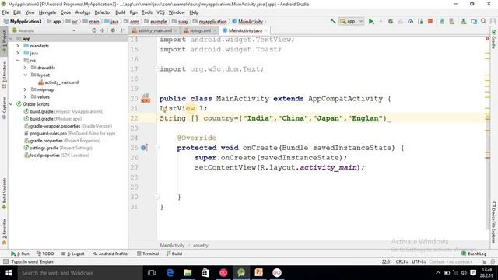
Task: Open the Build menu
Action: (x=120, y=12)
